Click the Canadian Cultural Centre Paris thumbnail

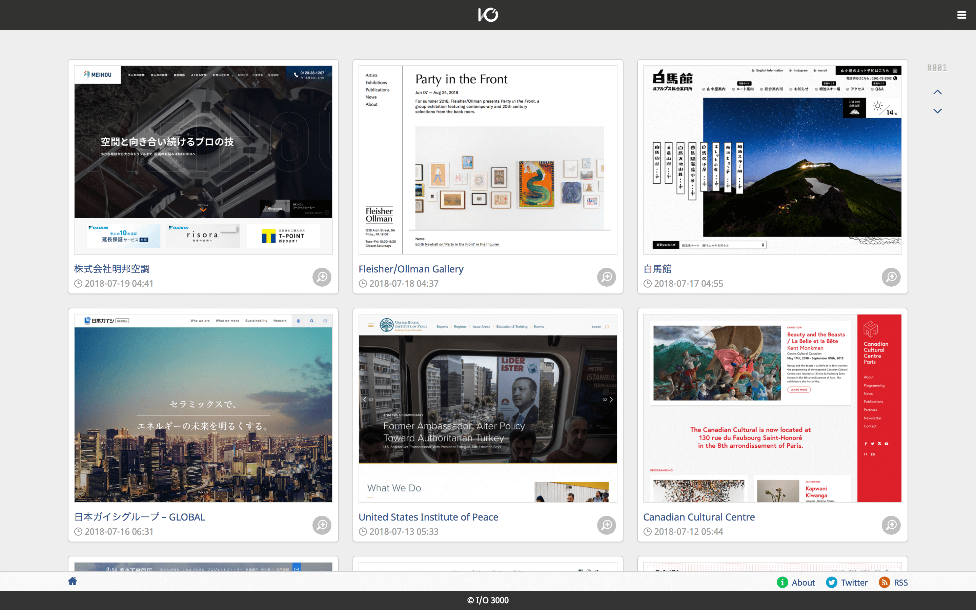(x=772, y=408)
